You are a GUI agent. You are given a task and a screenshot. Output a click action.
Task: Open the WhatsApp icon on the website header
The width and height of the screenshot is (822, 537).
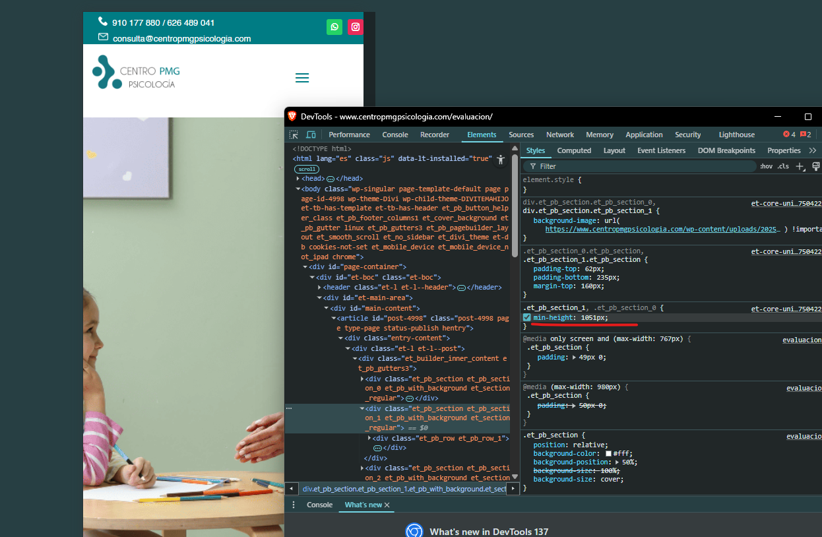click(x=334, y=27)
